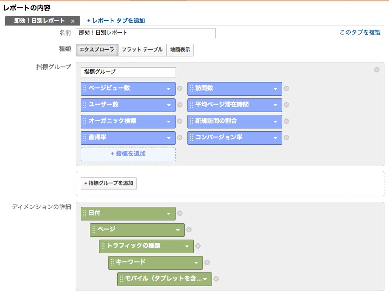Close the 即効！日別レポート tab with its x
Screen dimensions: 389x297
pos(73,21)
